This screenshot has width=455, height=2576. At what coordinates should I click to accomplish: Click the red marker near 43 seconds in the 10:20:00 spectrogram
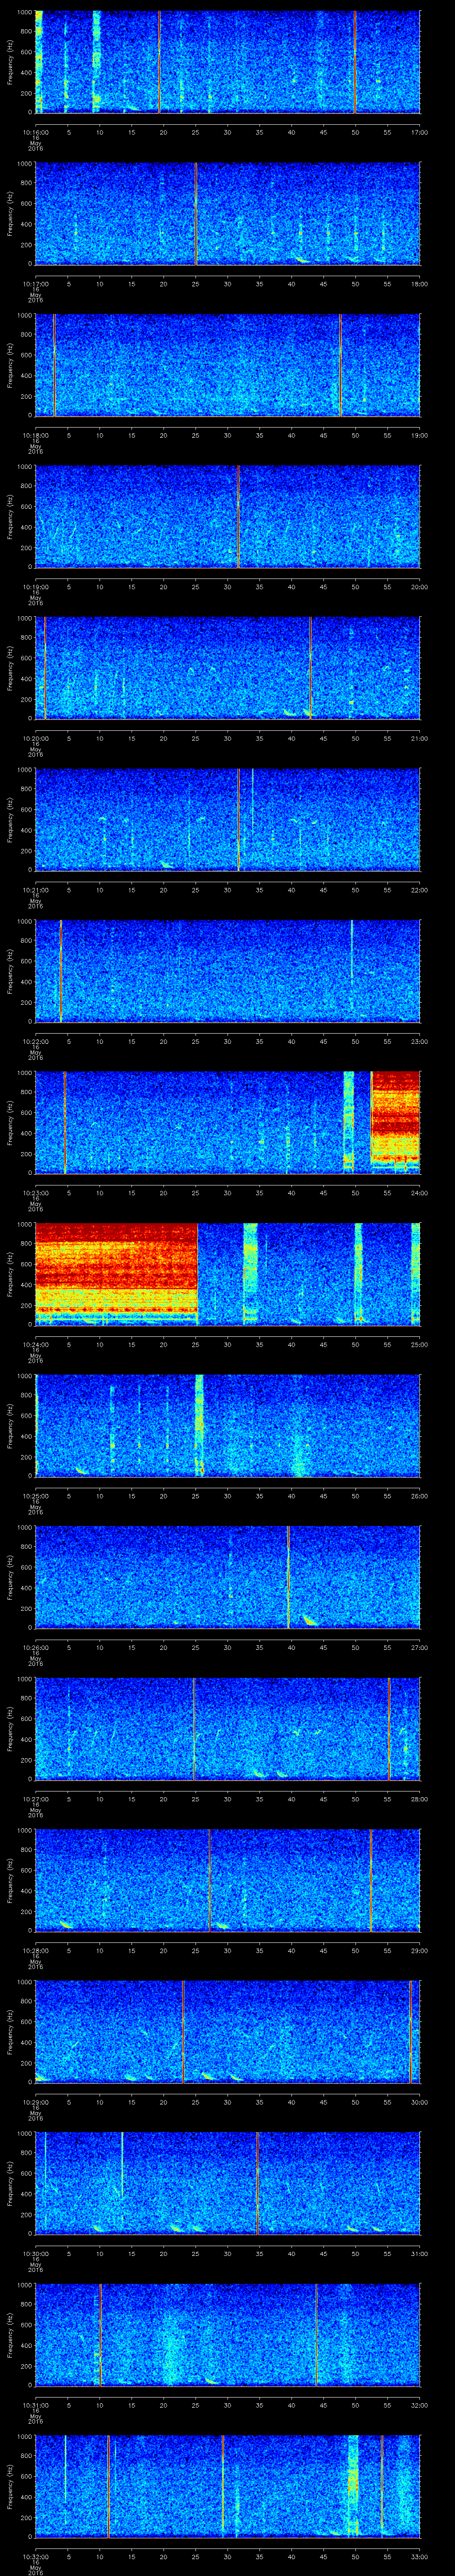(310, 668)
